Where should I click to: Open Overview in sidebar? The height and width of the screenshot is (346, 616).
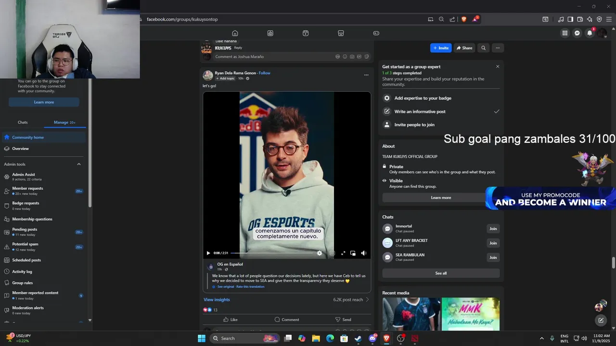(44, 149)
